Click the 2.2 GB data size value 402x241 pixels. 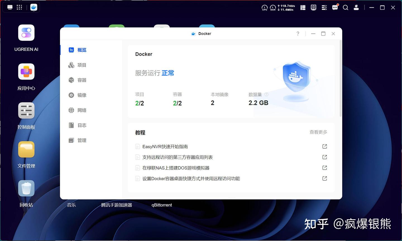click(259, 103)
